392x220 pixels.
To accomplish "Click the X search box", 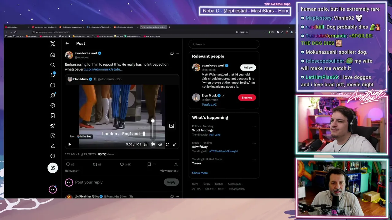I will click(224, 44).
